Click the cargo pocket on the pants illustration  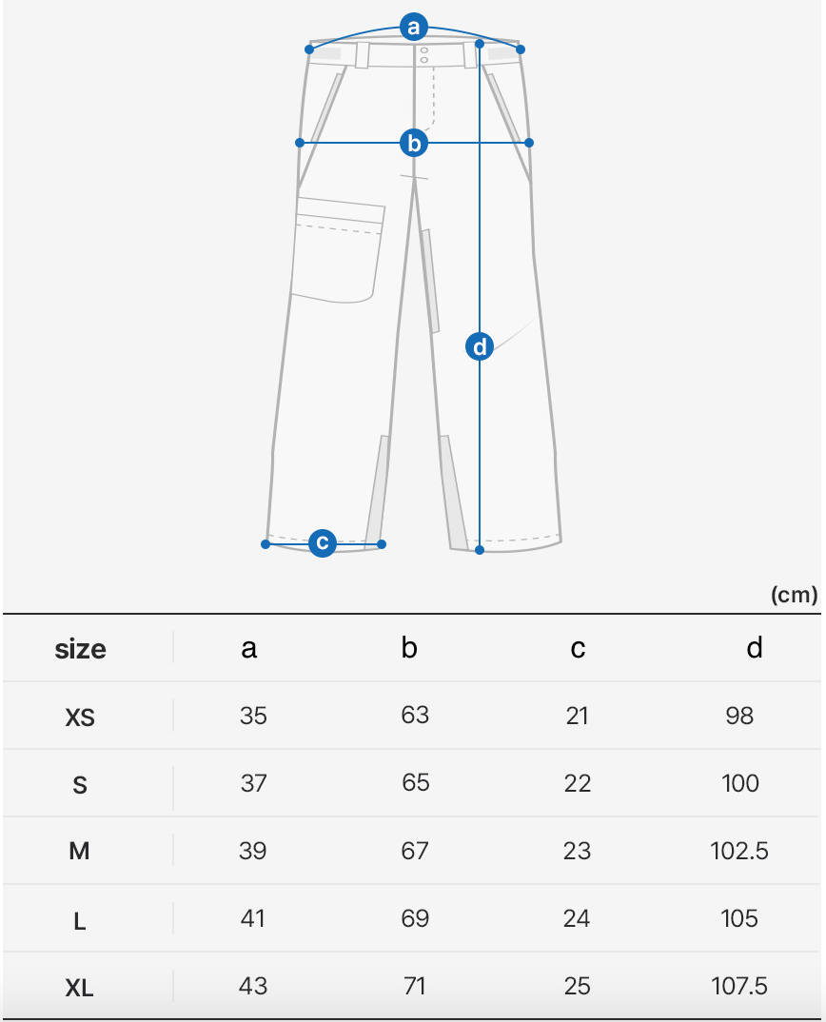point(338,249)
